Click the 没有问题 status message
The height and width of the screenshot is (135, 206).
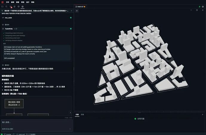tap(141, 119)
